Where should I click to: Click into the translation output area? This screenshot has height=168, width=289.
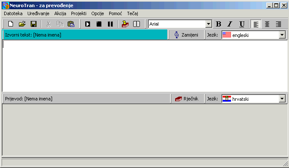click(144, 130)
